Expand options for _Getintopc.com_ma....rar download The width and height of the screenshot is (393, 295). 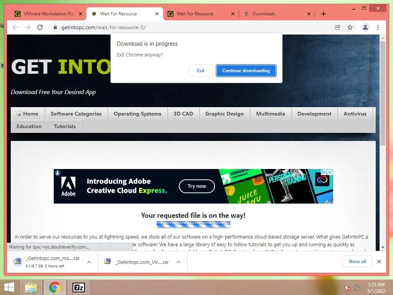(x=89, y=262)
